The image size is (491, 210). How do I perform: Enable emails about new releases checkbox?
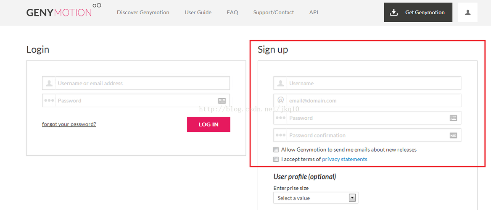click(x=276, y=150)
